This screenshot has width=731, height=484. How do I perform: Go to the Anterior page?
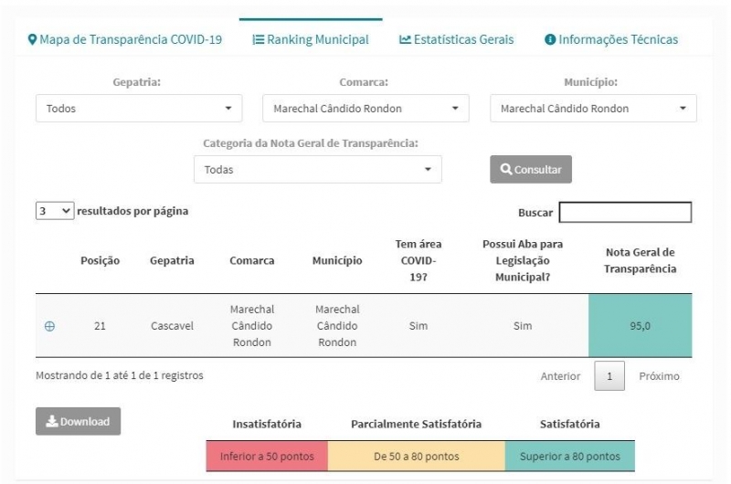point(560,376)
